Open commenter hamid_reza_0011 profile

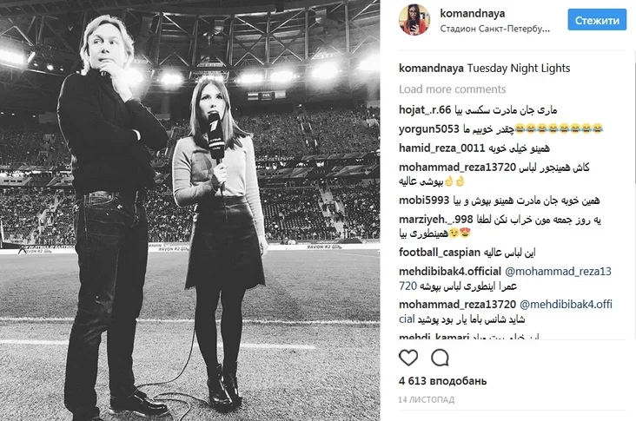pos(441,148)
